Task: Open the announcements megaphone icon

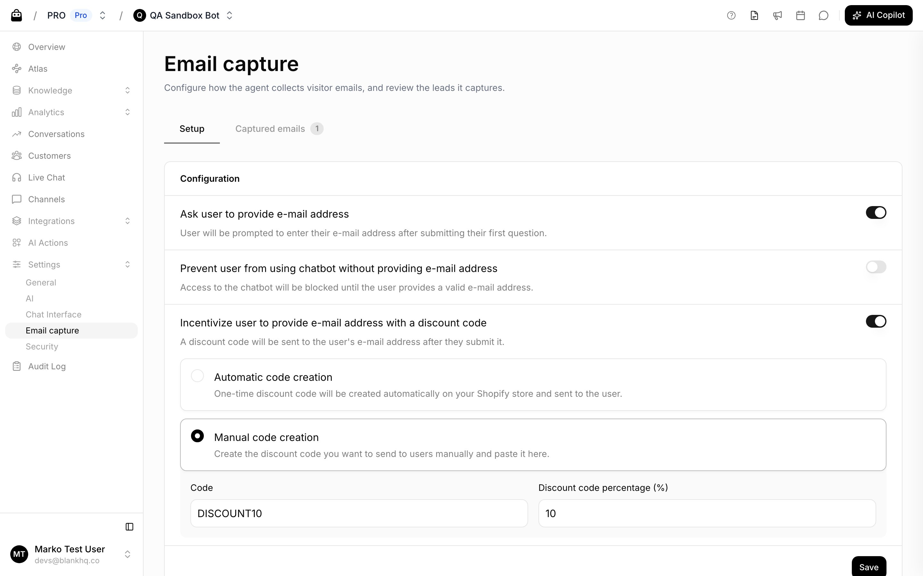Action: click(777, 15)
